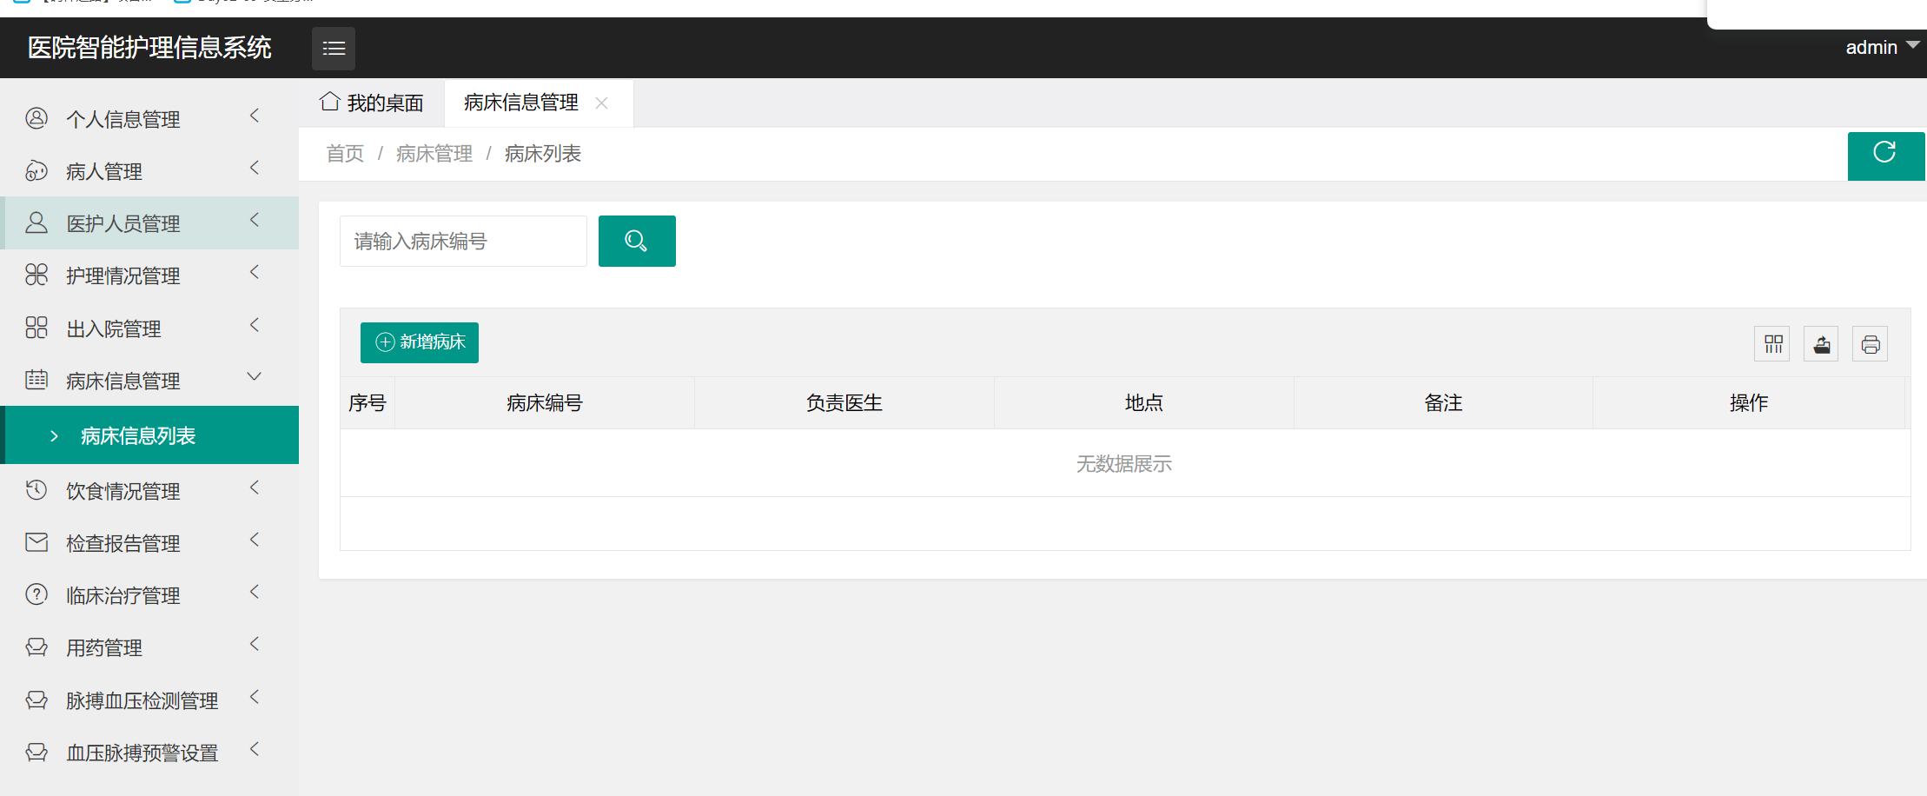Click the 病人管理 sidebar icon
This screenshot has width=1927, height=796.
(x=36, y=170)
